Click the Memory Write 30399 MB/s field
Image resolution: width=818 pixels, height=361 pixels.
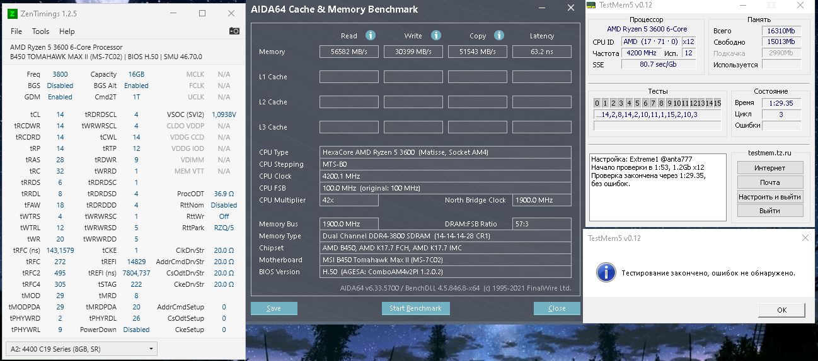tap(413, 52)
